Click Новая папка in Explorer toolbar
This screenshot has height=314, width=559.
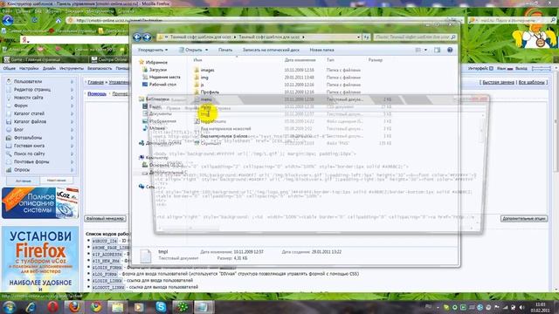point(321,51)
